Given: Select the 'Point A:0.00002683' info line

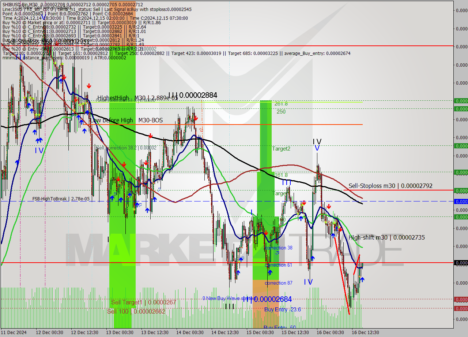Looking at the screenshot, I should [x=68, y=14].
